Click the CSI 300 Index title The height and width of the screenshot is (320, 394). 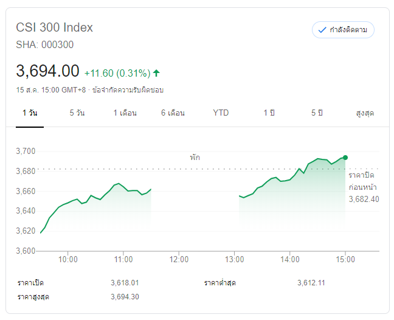pyautogui.click(x=55, y=28)
